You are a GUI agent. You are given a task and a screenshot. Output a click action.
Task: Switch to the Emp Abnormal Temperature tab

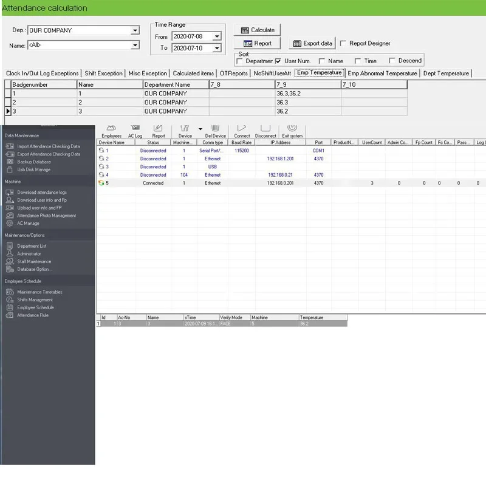(382, 74)
